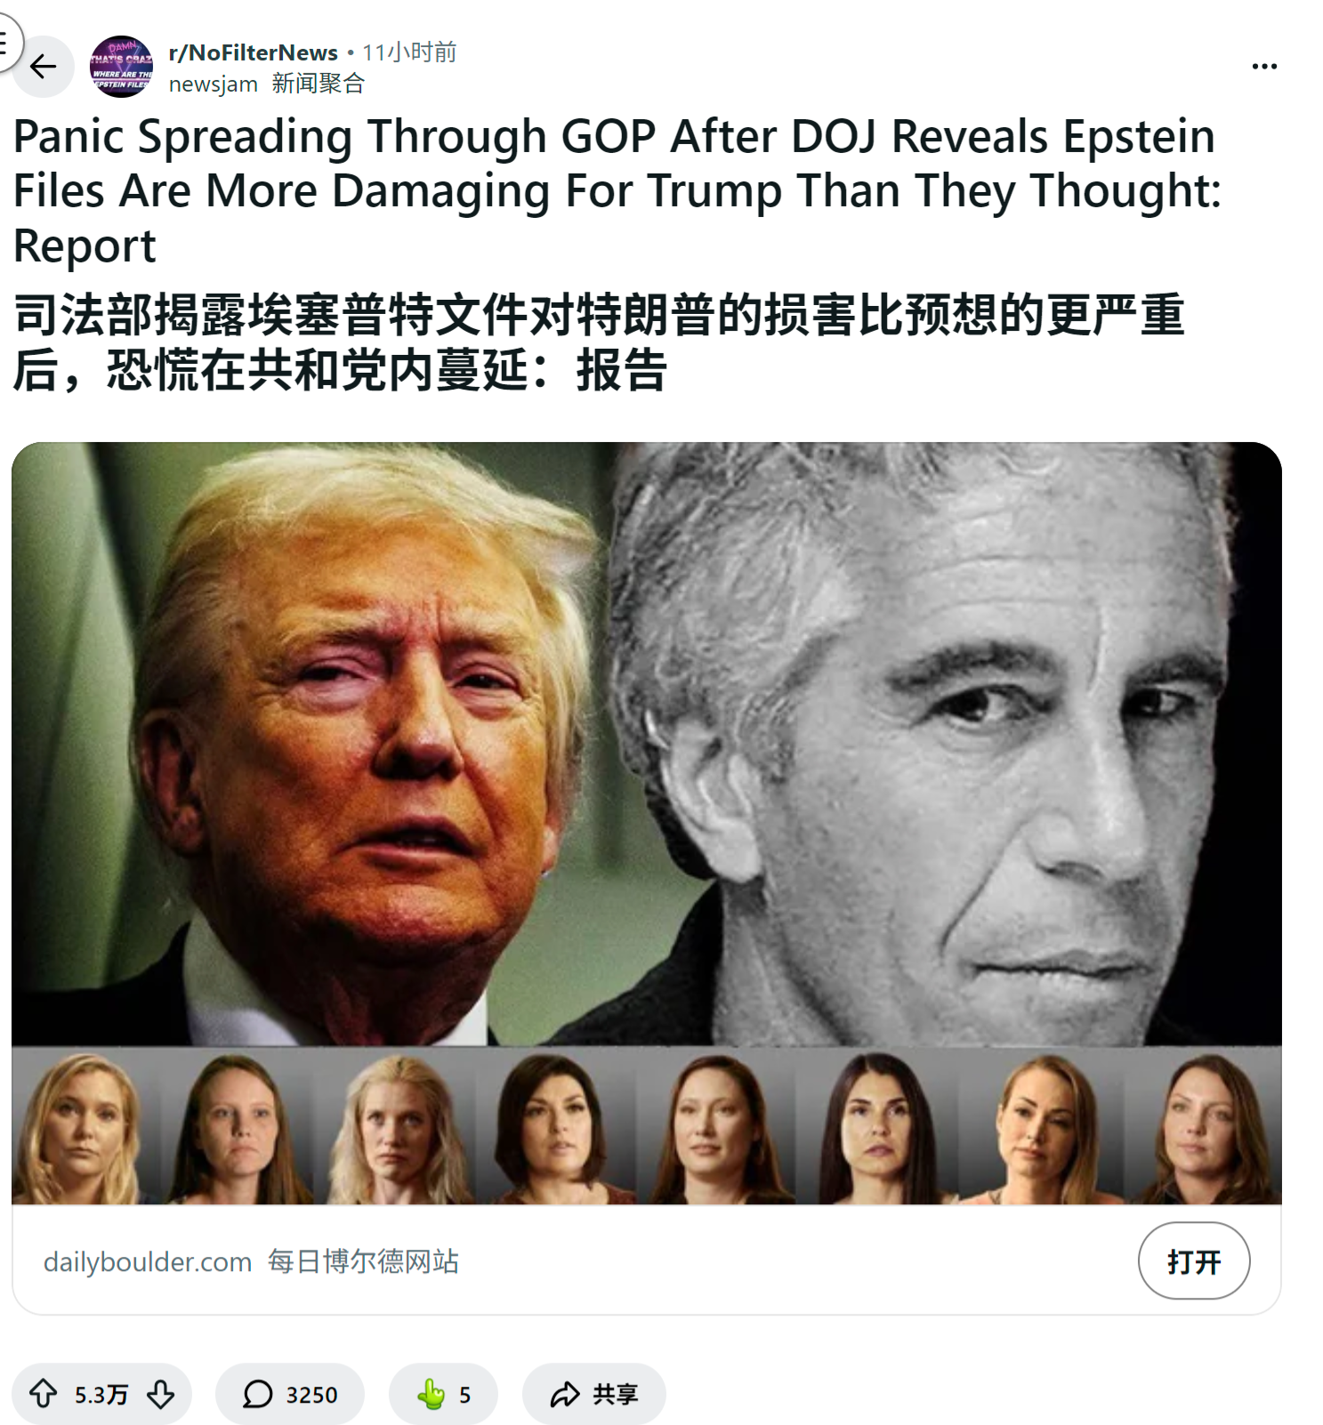Go back using the left arrow
1323x1425 pixels.
click(43, 67)
